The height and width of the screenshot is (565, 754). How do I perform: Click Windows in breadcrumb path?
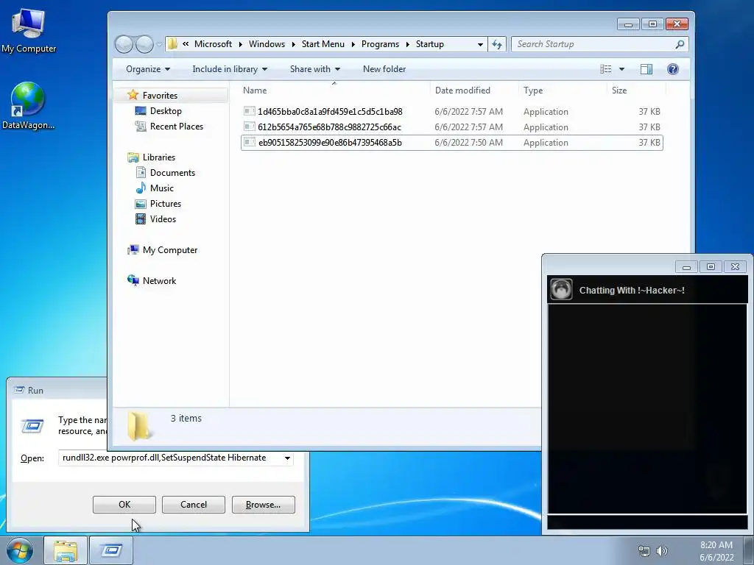267,44
